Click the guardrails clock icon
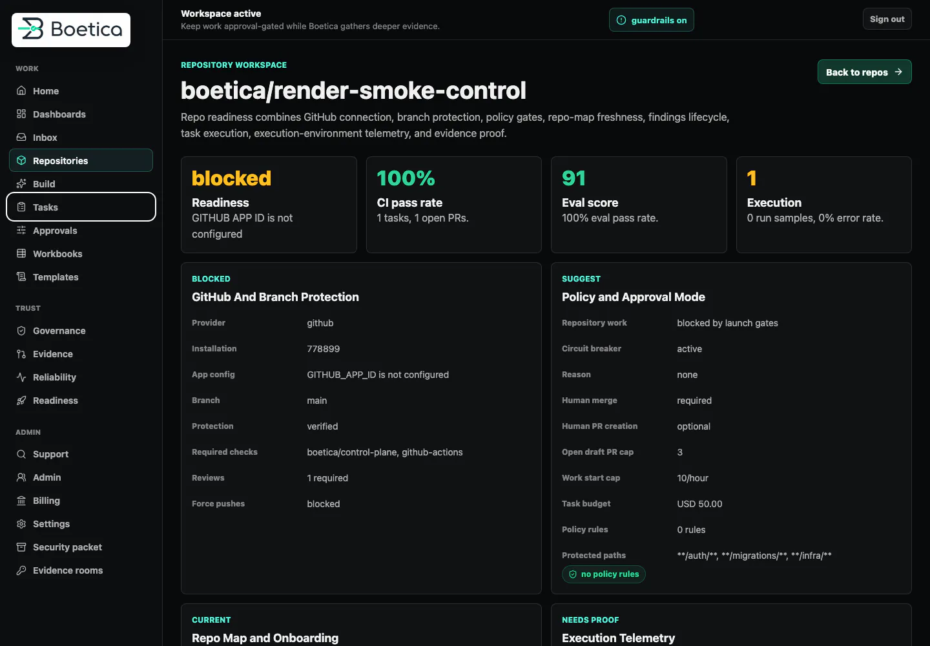Screen dimensions: 930x646 pos(621,20)
